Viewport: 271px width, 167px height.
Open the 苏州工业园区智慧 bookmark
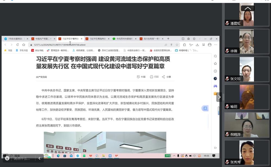[x=109, y=50]
